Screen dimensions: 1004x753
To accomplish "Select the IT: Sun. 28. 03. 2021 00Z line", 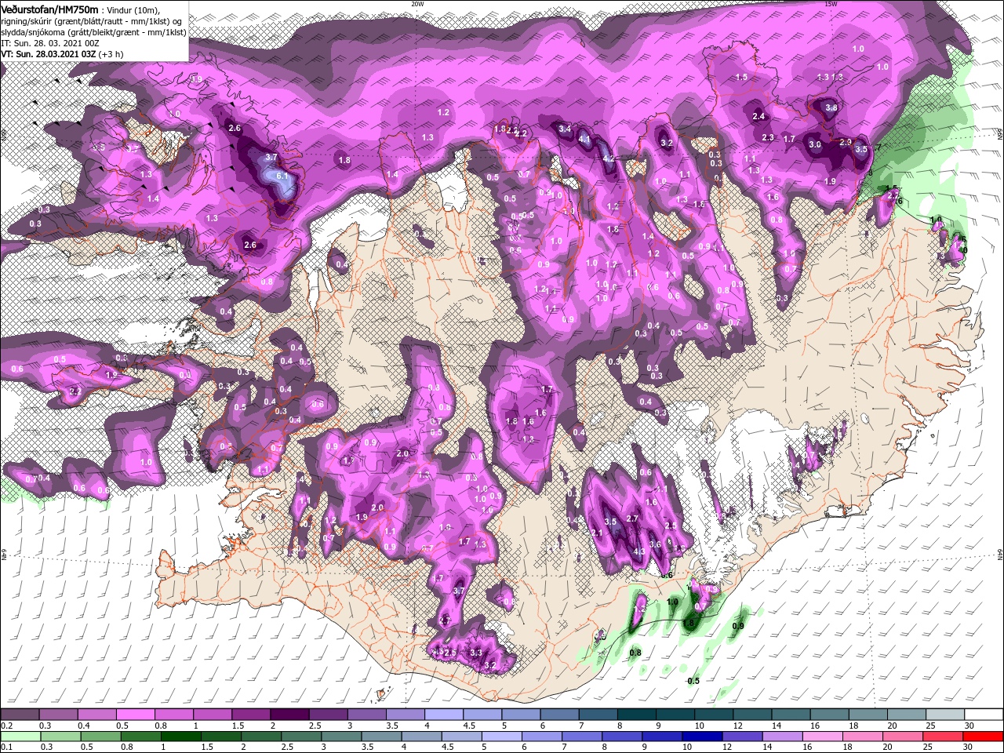I will [x=49, y=43].
